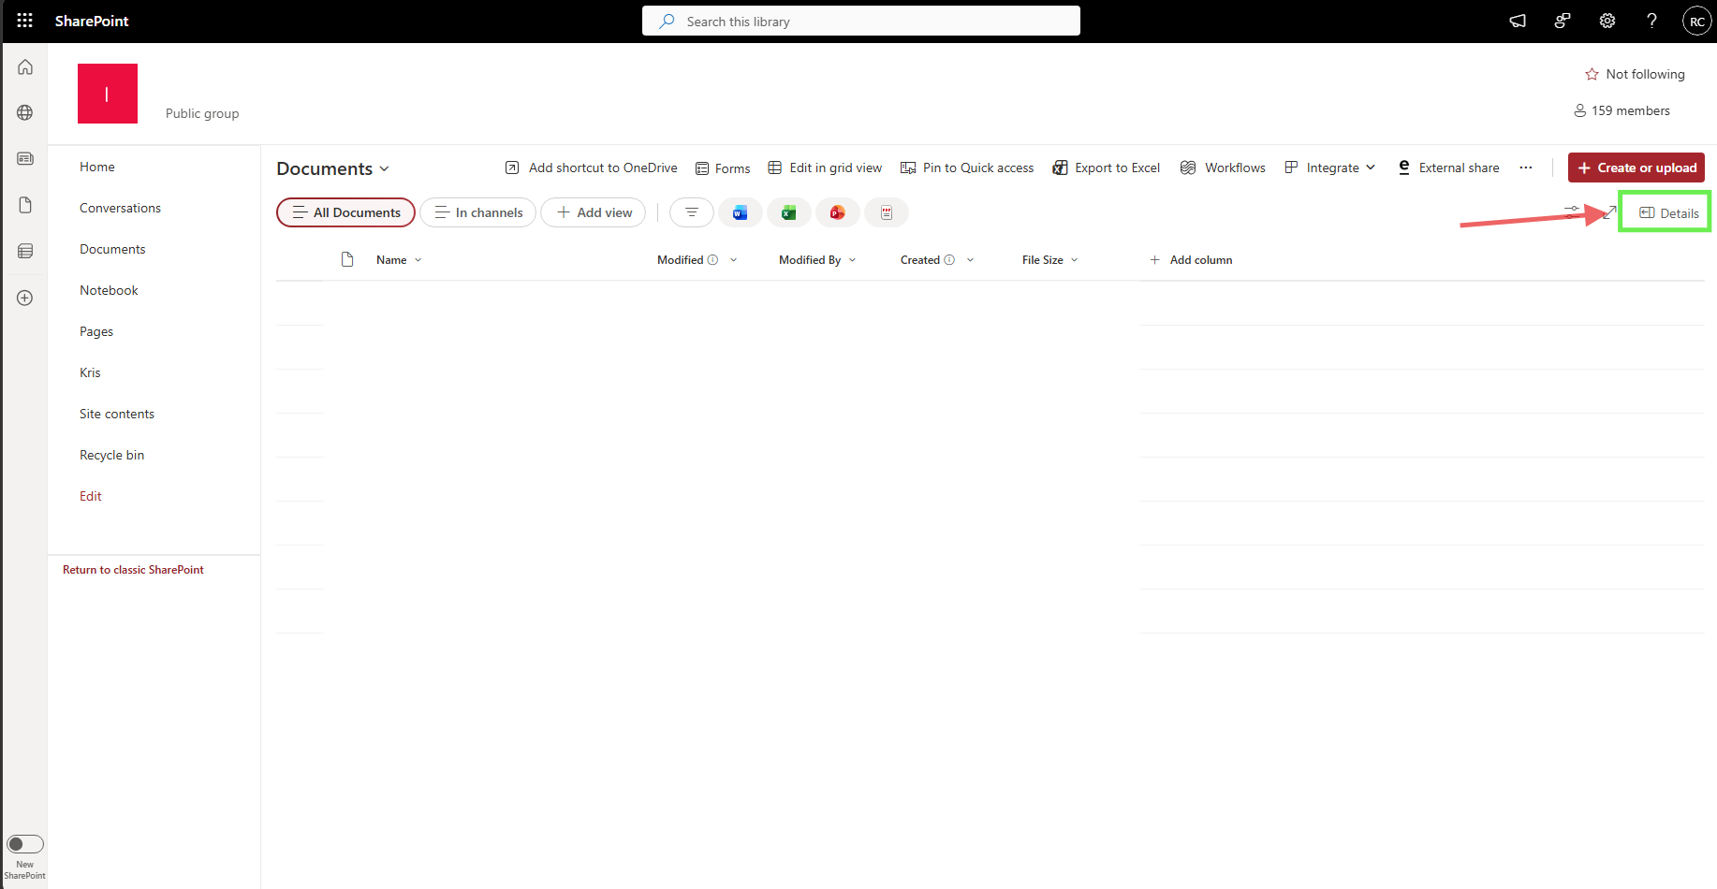
Task: Switch to the In channels view
Action: [x=477, y=212]
